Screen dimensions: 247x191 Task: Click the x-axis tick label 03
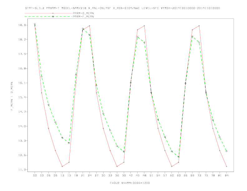41,175
